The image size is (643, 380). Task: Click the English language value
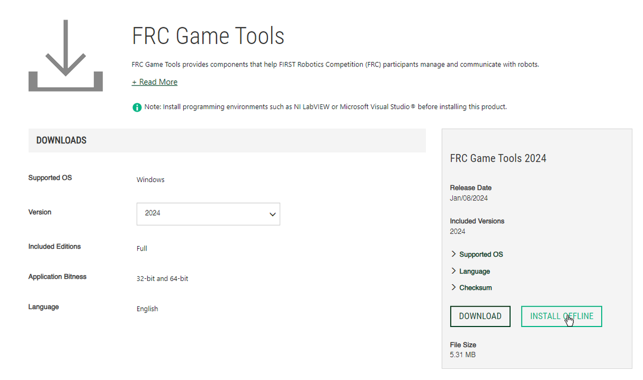coord(147,309)
